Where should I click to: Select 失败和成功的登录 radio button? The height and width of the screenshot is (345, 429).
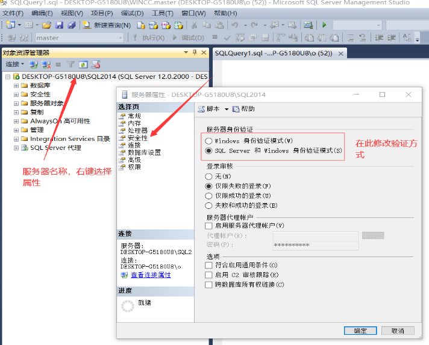[208, 205]
